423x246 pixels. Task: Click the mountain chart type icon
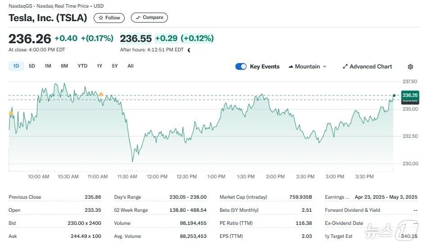[x=291, y=67]
